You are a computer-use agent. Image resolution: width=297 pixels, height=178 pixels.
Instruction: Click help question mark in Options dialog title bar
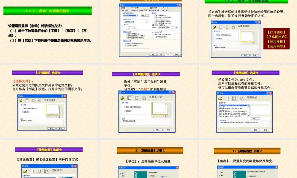coord(178,5)
